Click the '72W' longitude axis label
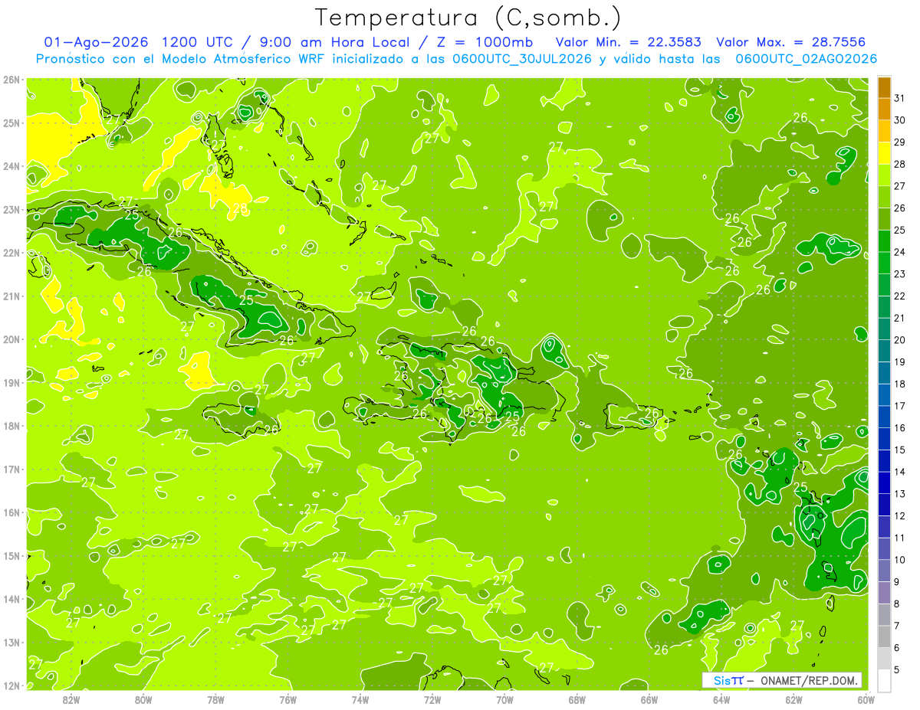Viewport: 920px width, 710px height. click(432, 699)
